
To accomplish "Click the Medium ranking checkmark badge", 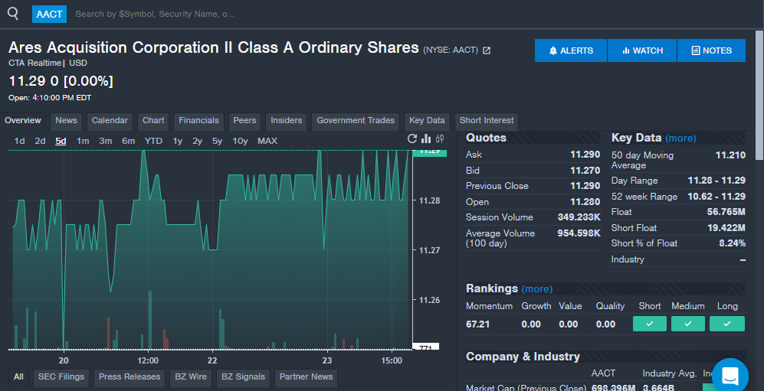I will click(x=688, y=324).
